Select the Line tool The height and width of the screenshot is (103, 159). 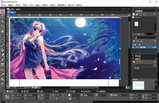click(x=2, y=46)
